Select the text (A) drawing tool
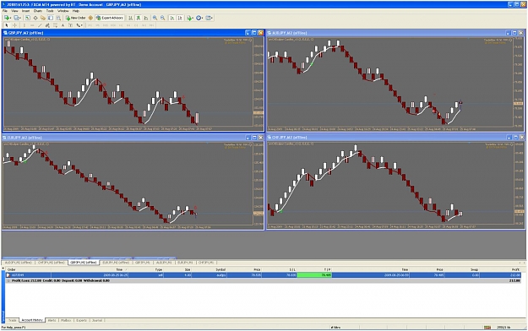Image resolution: width=528 pixels, height=331 pixels. coord(63,25)
